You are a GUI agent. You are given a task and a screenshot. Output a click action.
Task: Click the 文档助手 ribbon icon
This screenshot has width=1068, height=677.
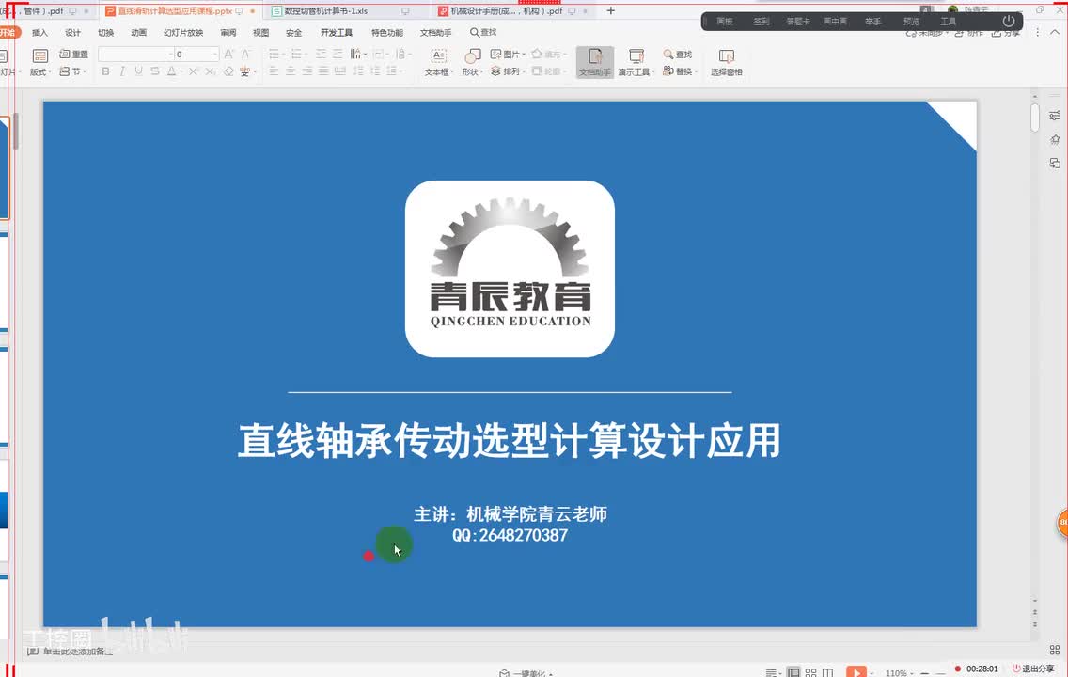[594, 62]
